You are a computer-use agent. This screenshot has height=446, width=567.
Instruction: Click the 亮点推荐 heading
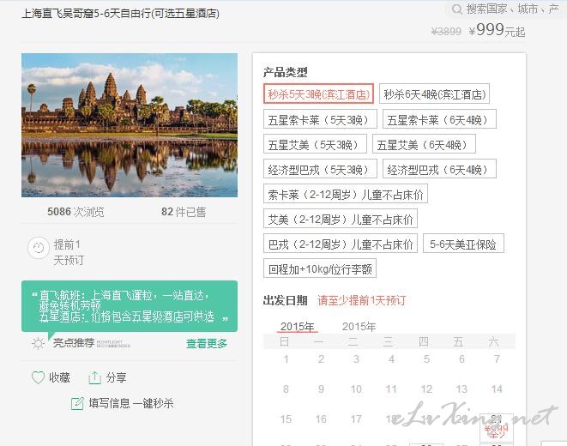click(x=74, y=342)
